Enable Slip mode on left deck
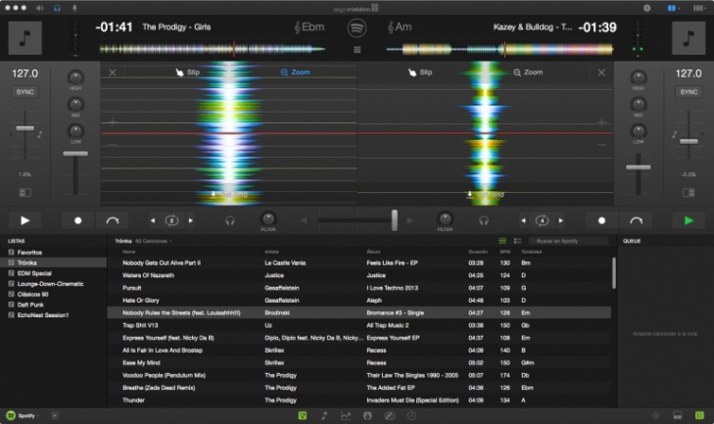Viewport: 714px width, 424px height. 188,72
